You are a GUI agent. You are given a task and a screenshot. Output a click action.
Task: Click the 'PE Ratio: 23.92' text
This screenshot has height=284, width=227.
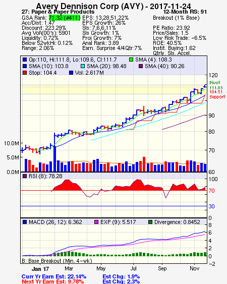(x=172, y=28)
